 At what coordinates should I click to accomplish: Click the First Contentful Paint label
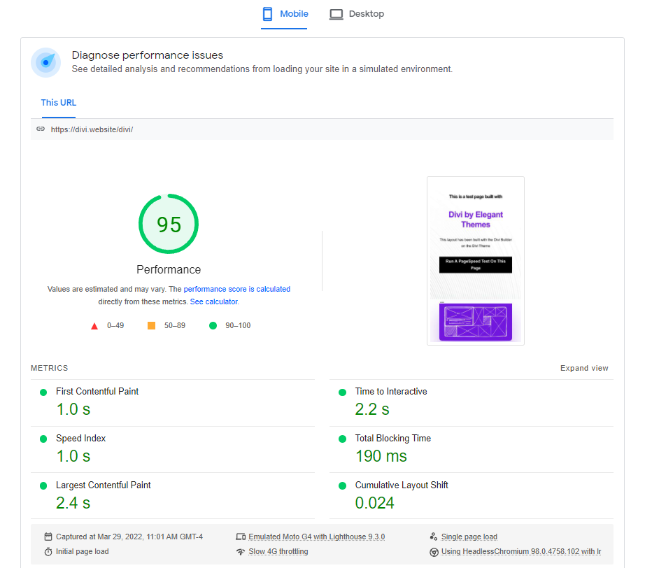(97, 392)
